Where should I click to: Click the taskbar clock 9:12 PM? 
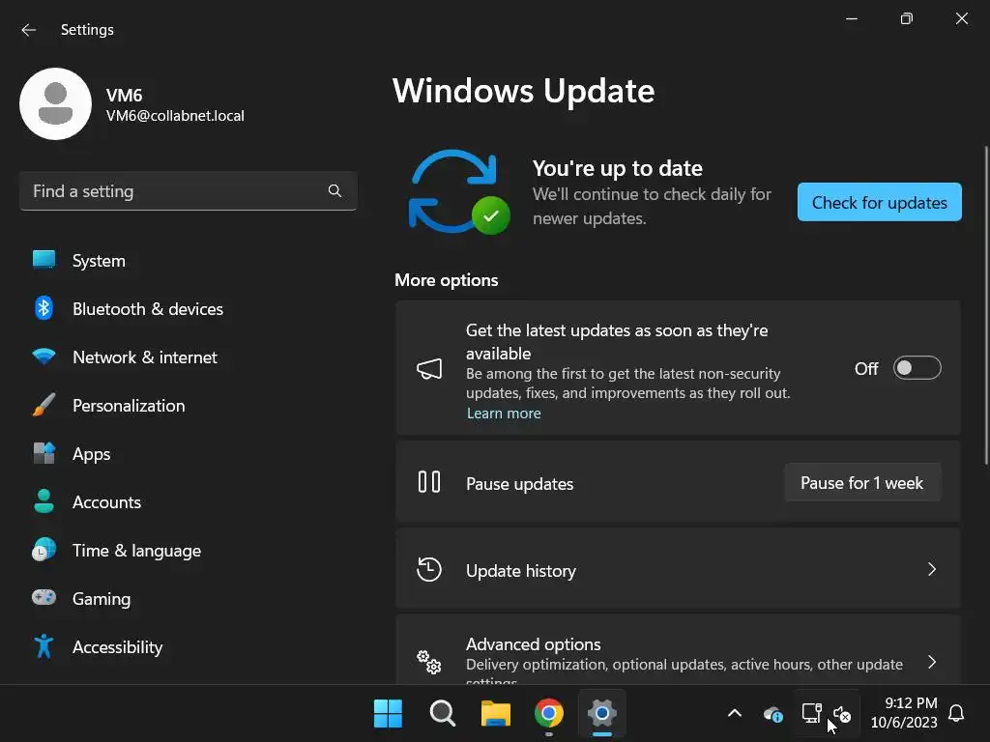(x=911, y=702)
